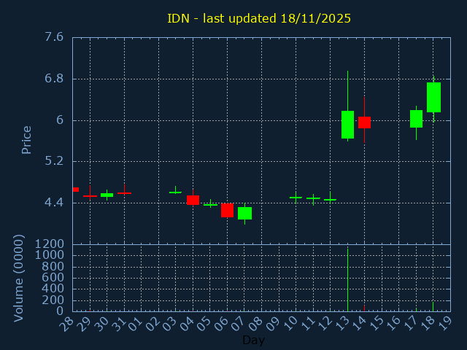Image resolution: width=467 pixels, height=350 pixels.
Task: Click the Day axis label
Action: coord(253,340)
